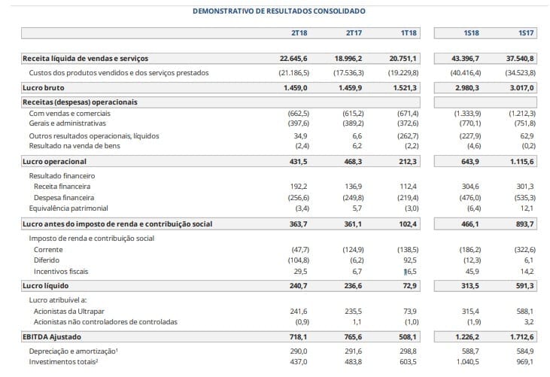Select the Acionistas da Ultrapar label
The width and height of the screenshot is (550, 377).
(69, 312)
